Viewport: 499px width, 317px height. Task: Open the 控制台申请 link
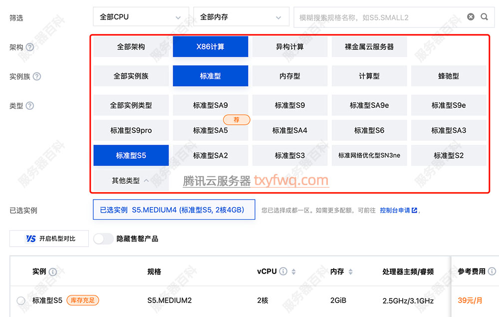click(395, 210)
